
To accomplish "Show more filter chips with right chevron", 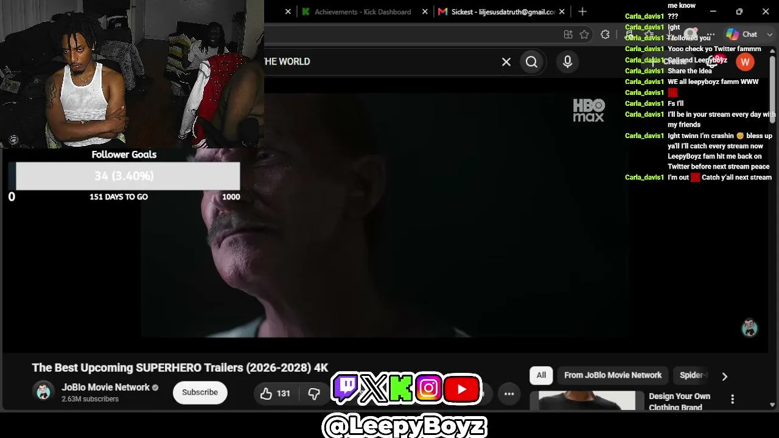I will pos(724,377).
